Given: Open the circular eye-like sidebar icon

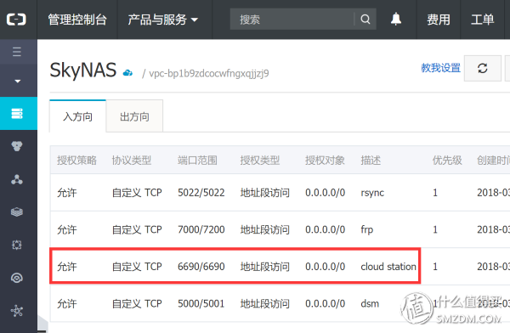Looking at the screenshot, I should 17,278.
